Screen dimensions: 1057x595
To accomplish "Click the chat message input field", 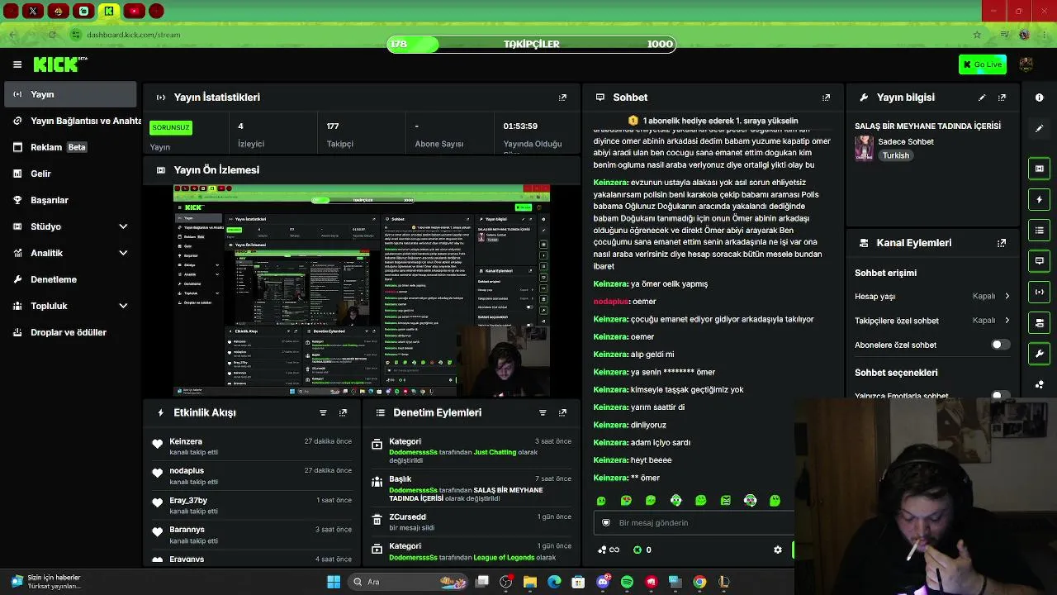I will (x=694, y=522).
